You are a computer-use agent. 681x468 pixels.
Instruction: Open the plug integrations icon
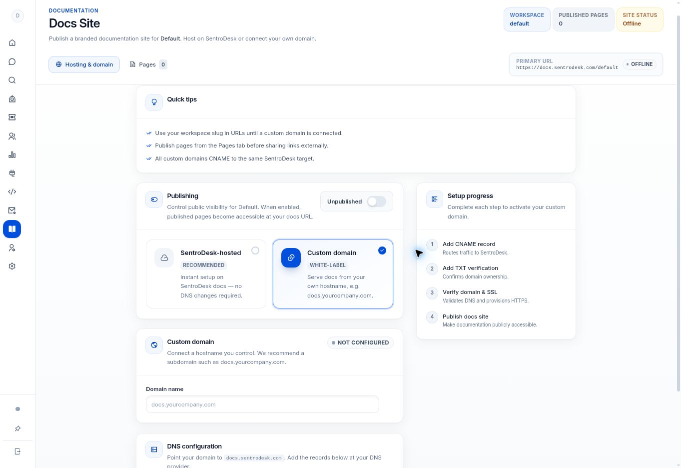click(x=12, y=173)
